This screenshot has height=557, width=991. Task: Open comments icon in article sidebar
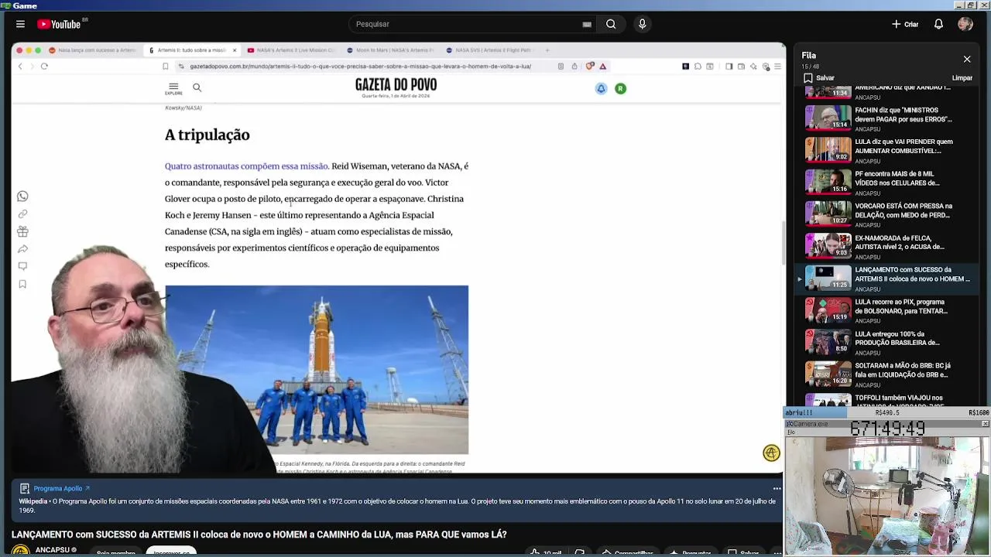22,266
